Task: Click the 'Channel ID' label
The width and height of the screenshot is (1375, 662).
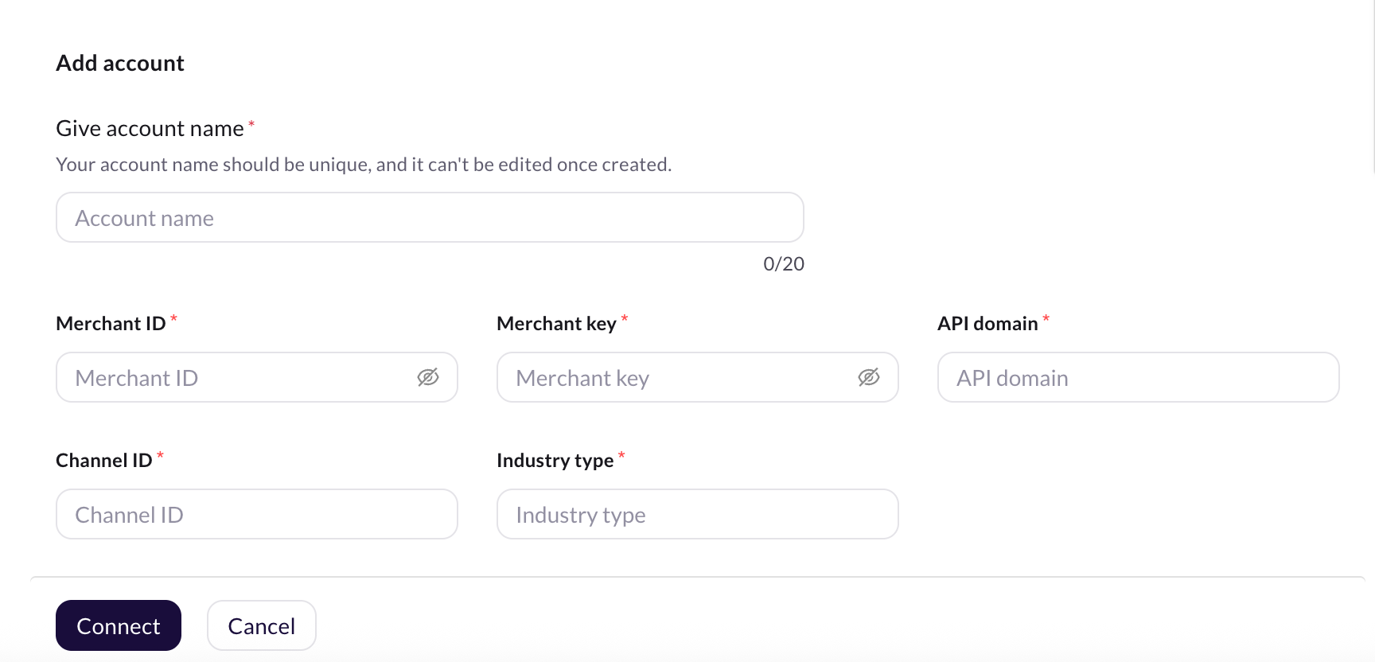Action: [x=104, y=460]
